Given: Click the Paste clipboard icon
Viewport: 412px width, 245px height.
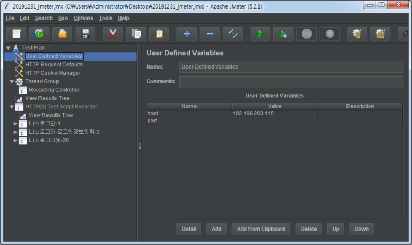Looking at the screenshot, I should pos(159,34).
